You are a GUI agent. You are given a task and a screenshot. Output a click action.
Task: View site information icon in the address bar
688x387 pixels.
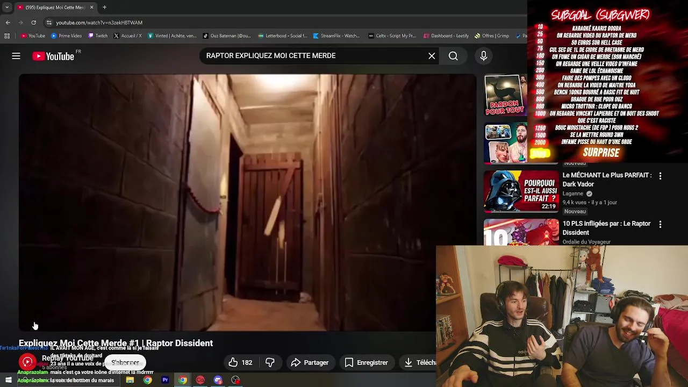click(x=49, y=23)
